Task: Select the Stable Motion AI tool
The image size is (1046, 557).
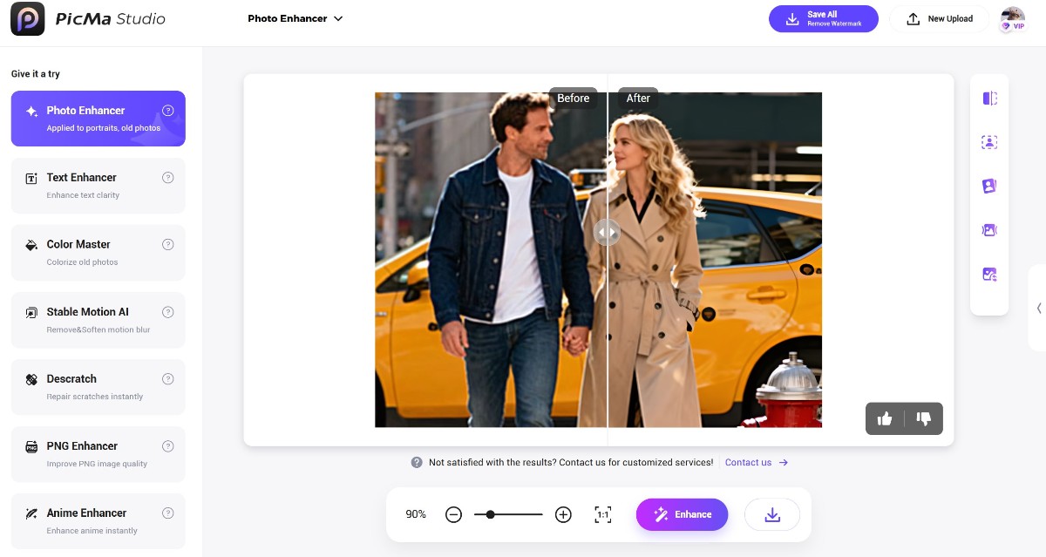Action: [98, 320]
